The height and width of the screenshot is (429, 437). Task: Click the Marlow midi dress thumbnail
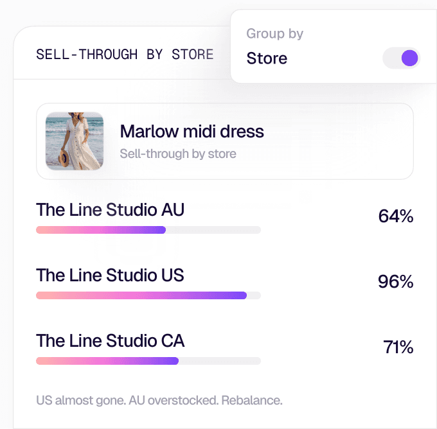click(x=75, y=141)
